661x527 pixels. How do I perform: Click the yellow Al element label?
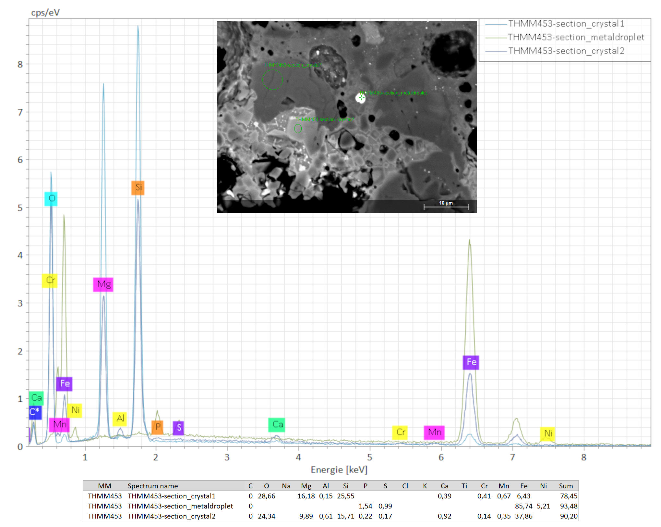[x=120, y=419]
